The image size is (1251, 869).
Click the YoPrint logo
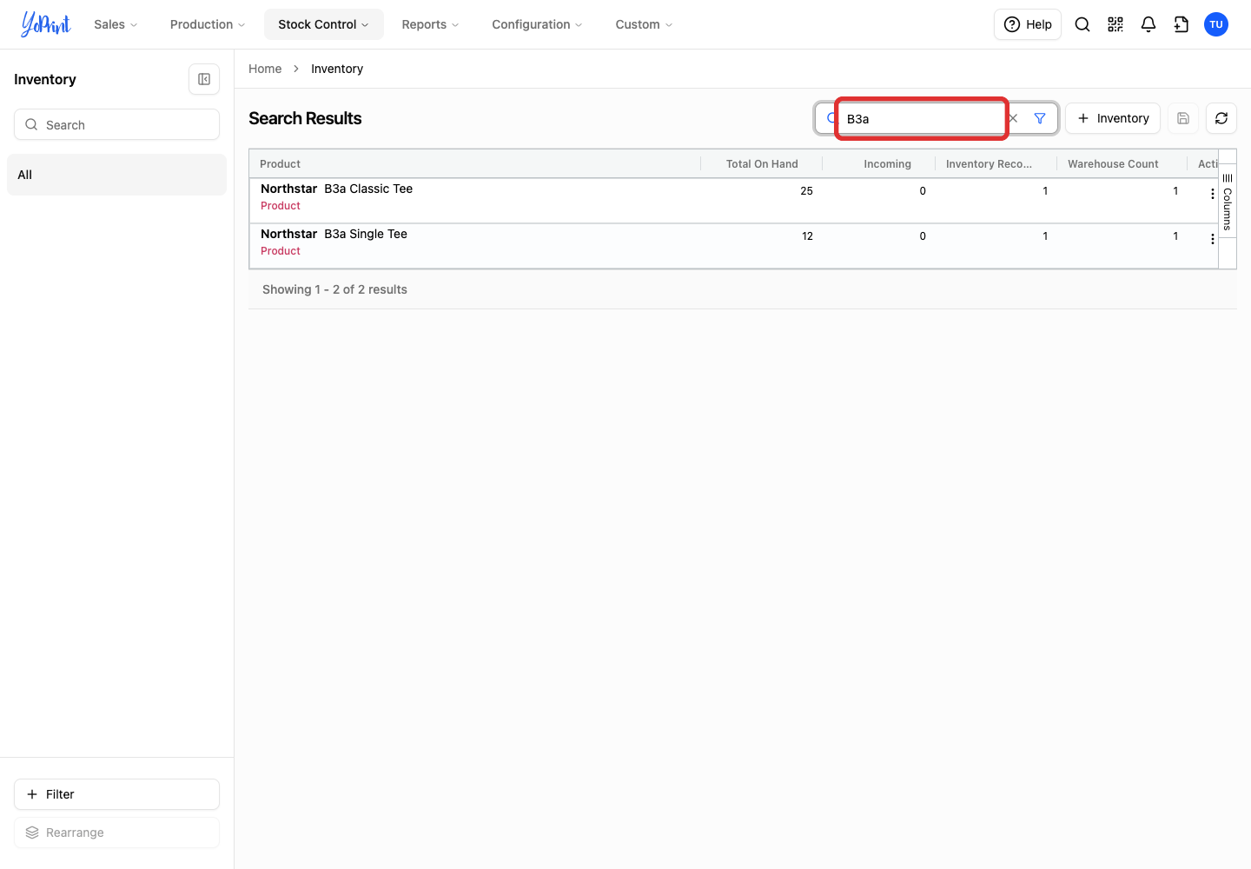coord(45,24)
